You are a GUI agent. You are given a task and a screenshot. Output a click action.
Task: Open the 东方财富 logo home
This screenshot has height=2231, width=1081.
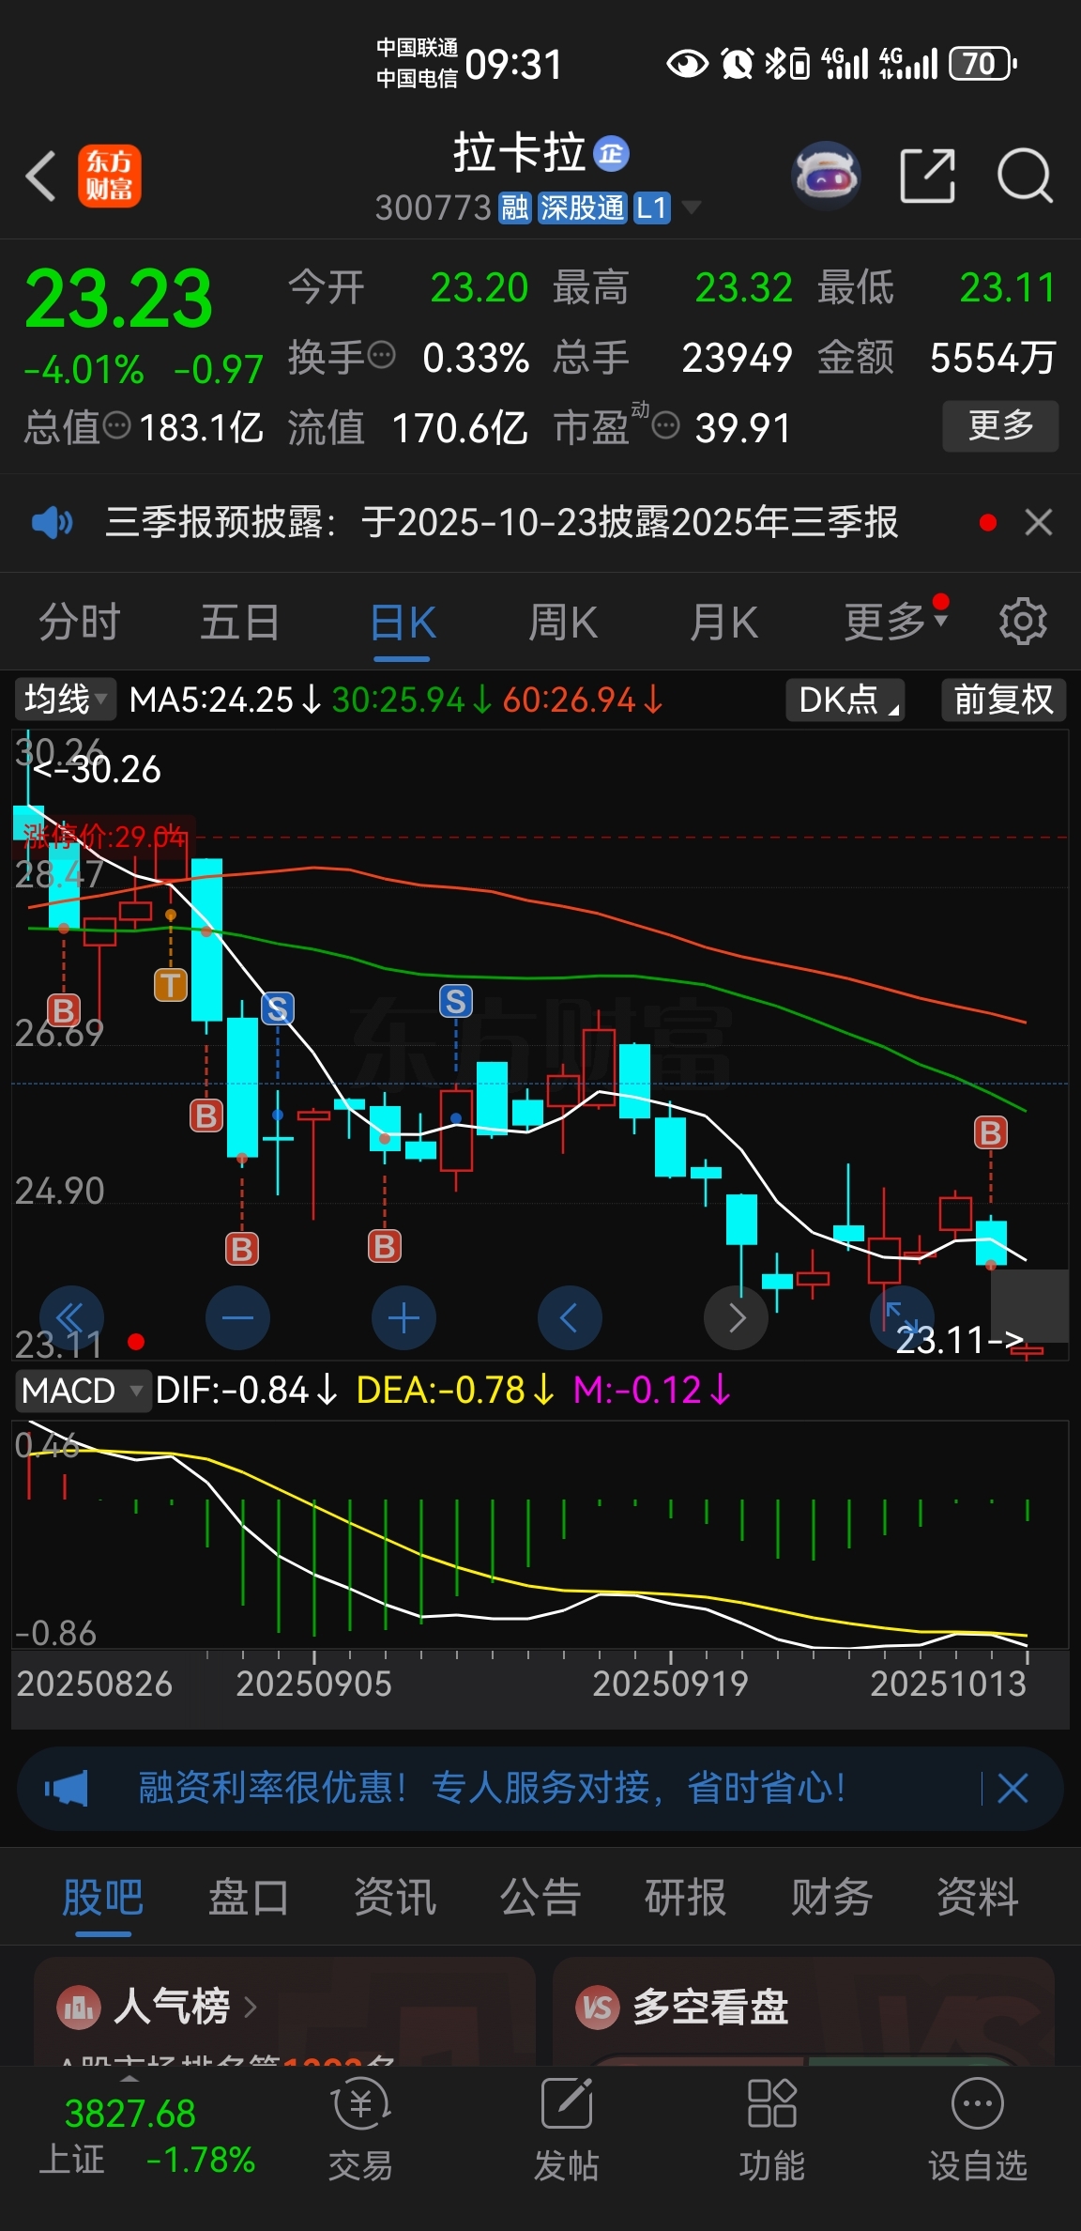pyautogui.click(x=109, y=176)
